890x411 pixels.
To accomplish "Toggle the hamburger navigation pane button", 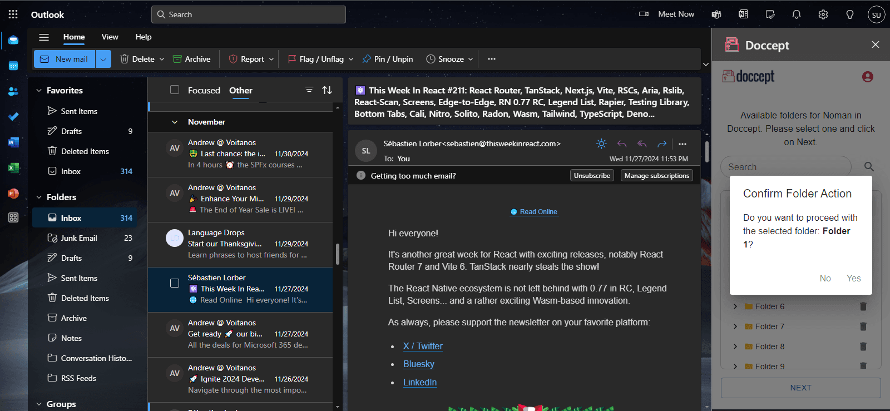I will click(x=44, y=37).
